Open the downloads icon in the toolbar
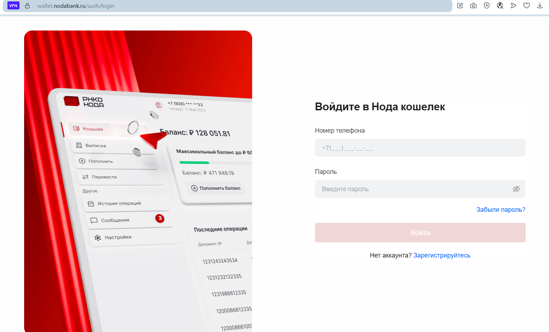This screenshot has height=332, width=549. click(540, 6)
